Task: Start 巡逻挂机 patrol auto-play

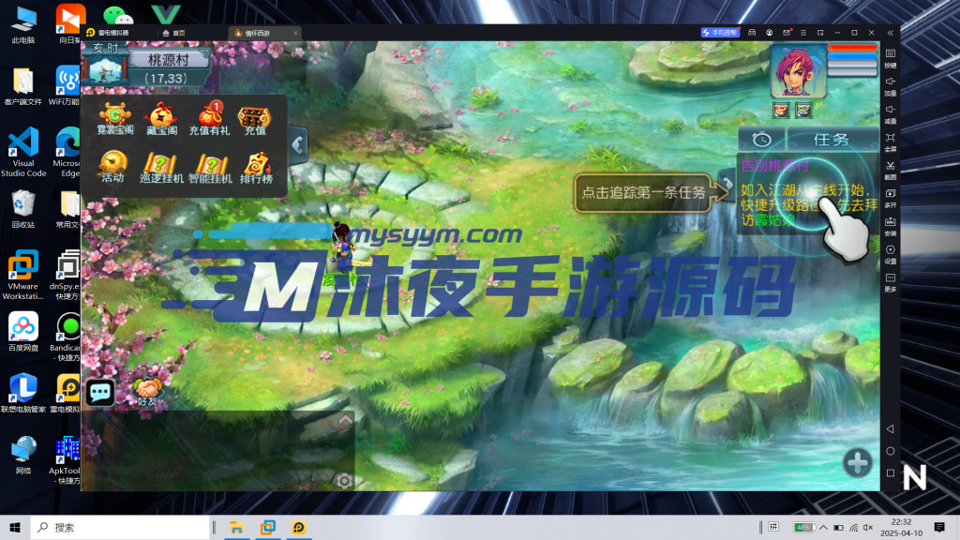Action: [161, 164]
